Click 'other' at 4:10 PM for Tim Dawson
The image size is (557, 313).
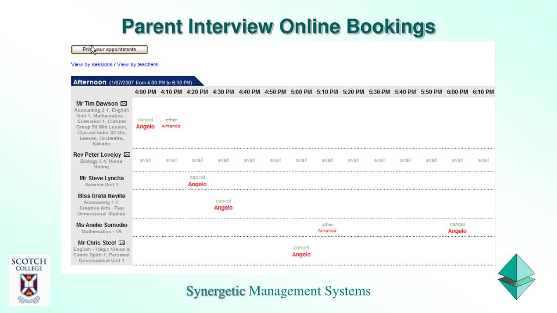(x=171, y=120)
